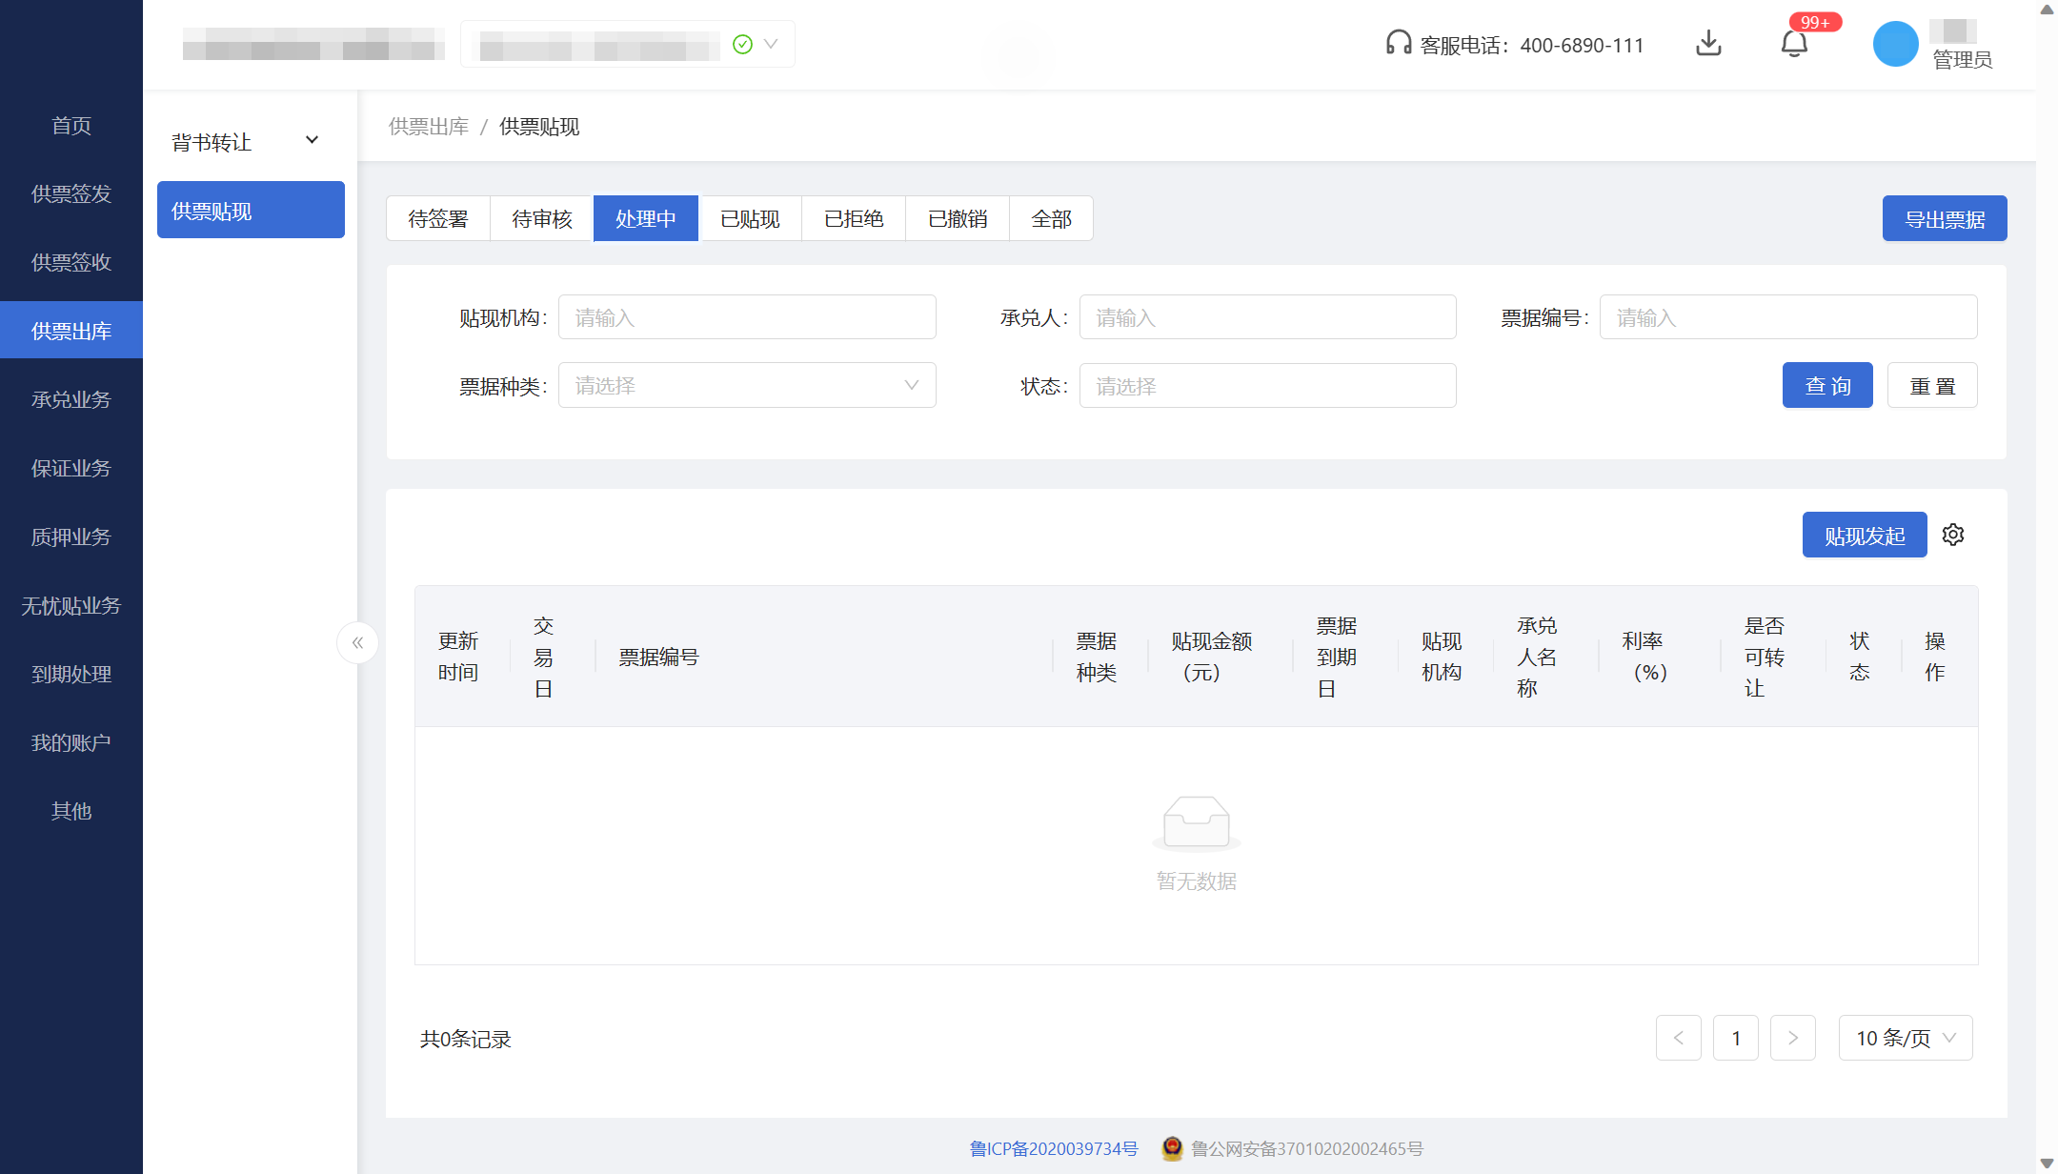Open 供票签发 in the sidebar
This screenshot has width=2058, height=1174.
(71, 193)
